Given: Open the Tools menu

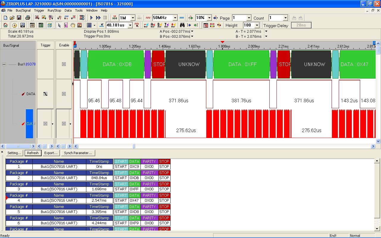Looking at the screenshot, I should click(x=79, y=10).
